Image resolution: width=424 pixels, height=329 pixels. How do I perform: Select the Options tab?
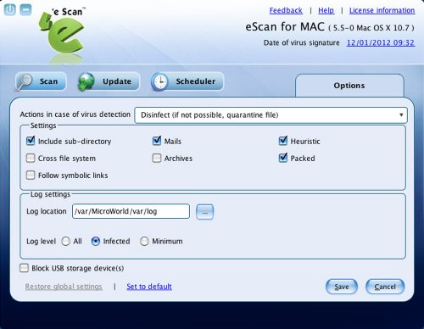tap(349, 86)
